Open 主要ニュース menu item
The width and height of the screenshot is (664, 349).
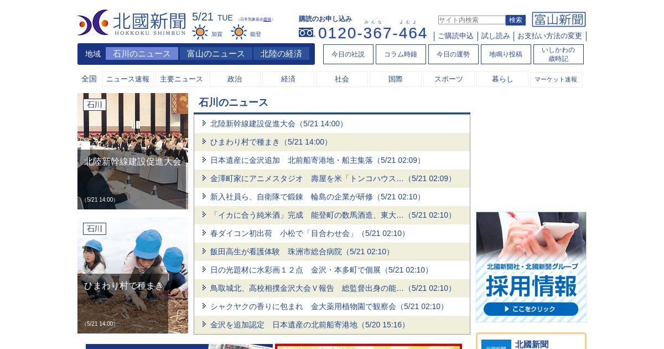pyautogui.click(x=181, y=79)
